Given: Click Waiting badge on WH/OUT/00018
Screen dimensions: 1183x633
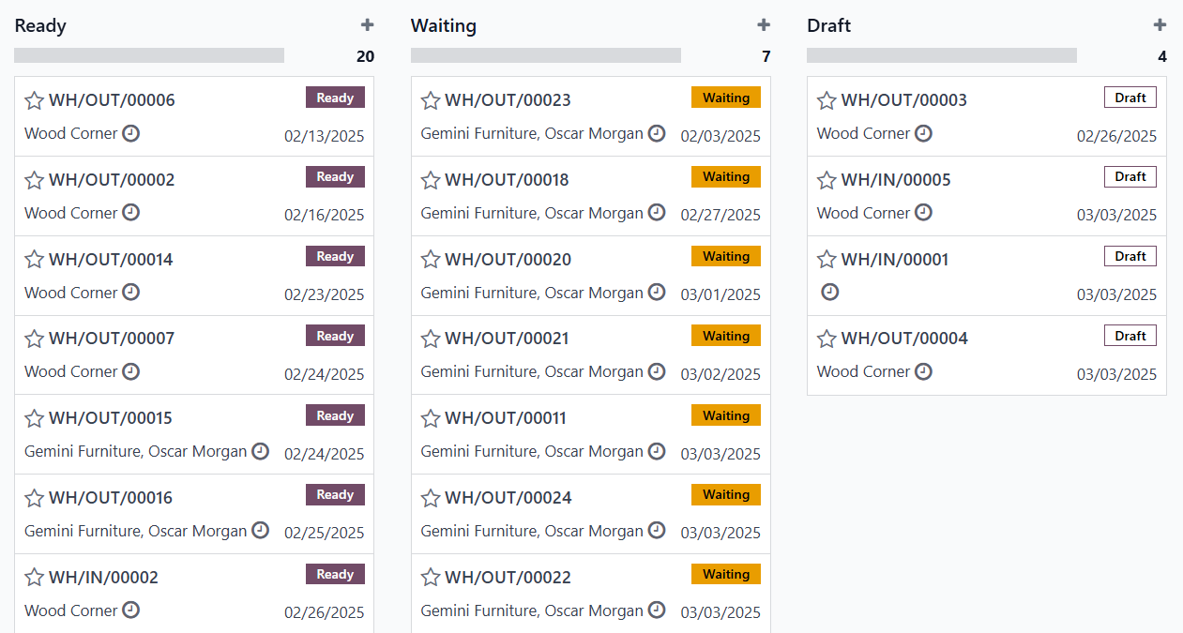Looking at the screenshot, I should coord(726,177).
